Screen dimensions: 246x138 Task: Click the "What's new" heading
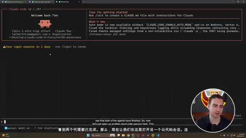click(97, 21)
